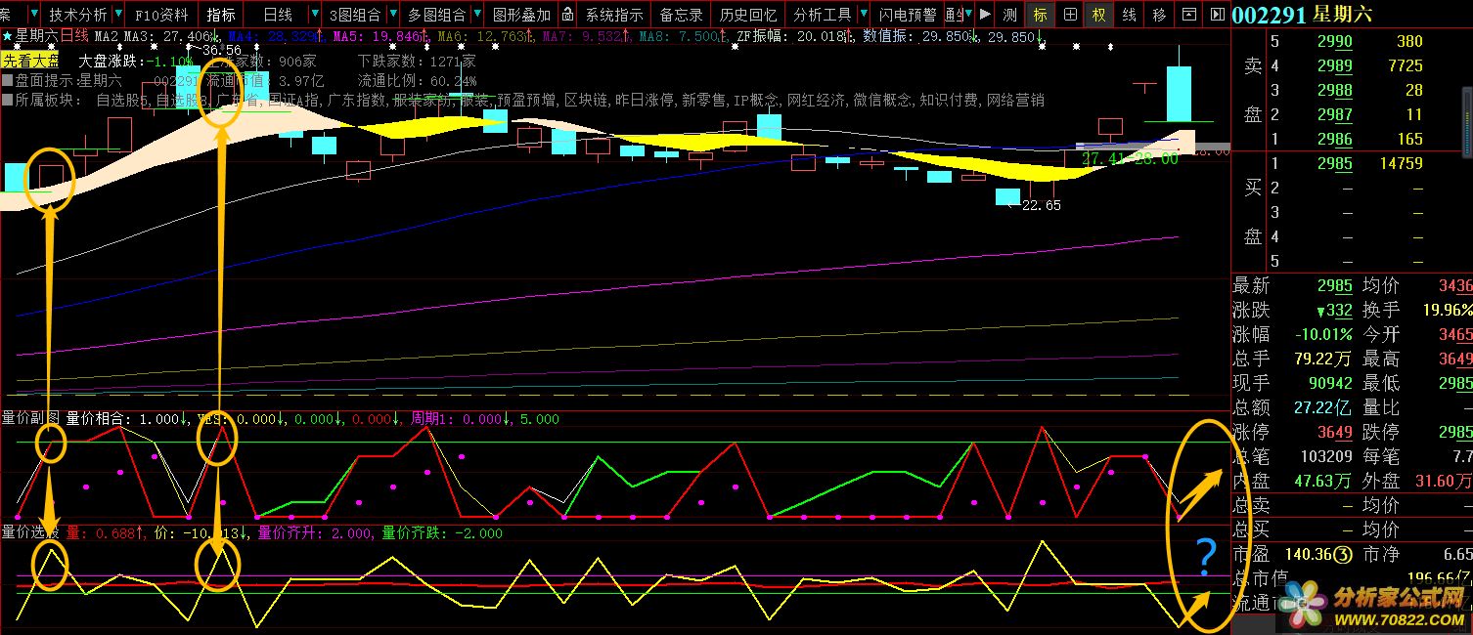Expand the 3图组合 dropdown arrow
Viewport: 1473px width, 635px height.
[x=391, y=15]
